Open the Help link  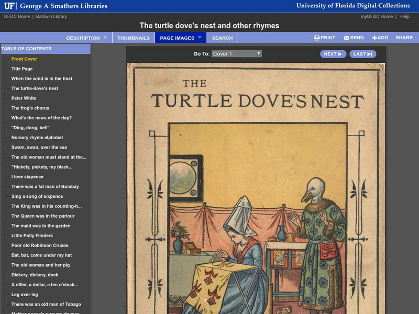(x=405, y=17)
